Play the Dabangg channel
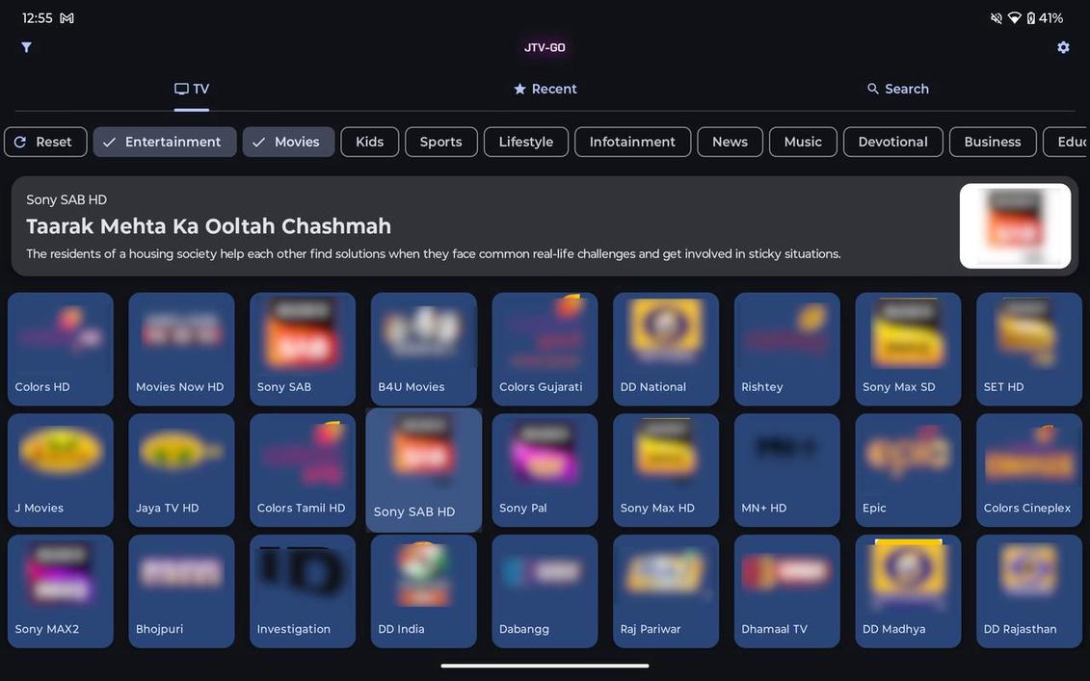The height and width of the screenshot is (681, 1090). [x=545, y=590]
